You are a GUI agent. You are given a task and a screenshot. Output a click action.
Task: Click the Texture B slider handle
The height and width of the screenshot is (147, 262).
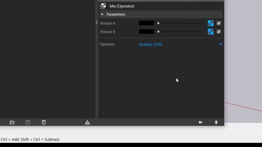(158, 32)
